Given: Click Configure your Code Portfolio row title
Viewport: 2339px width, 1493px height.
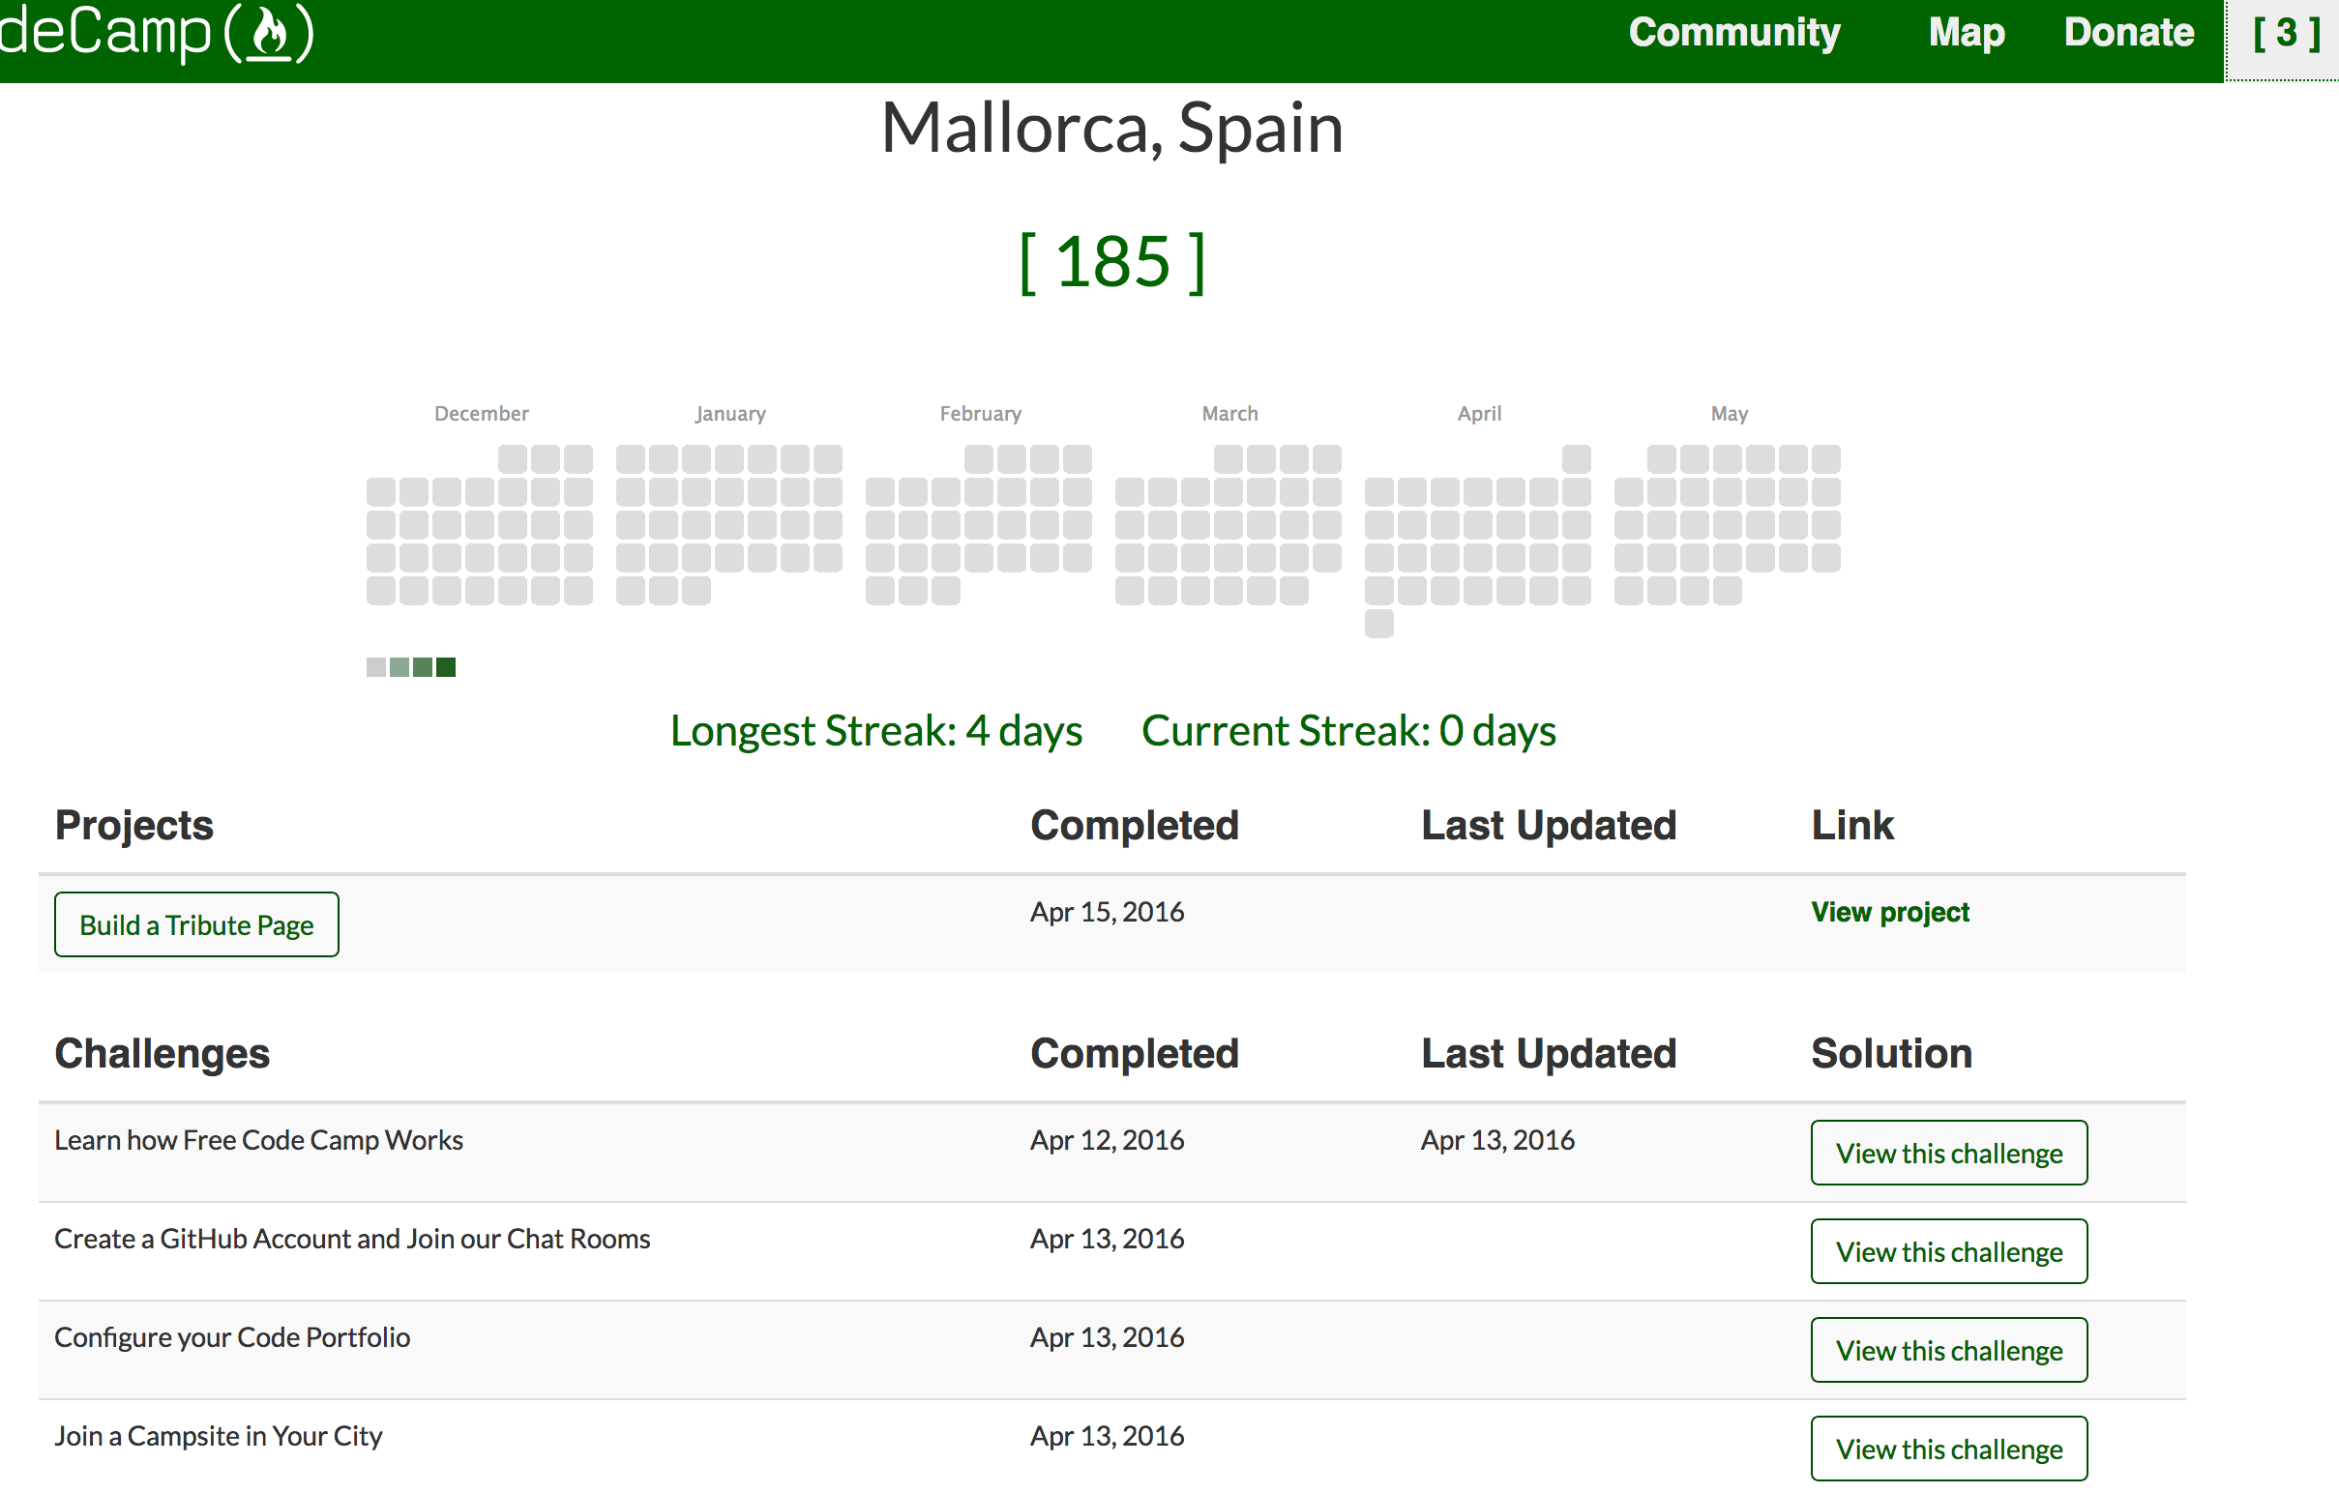Looking at the screenshot, I should 232,1337.
